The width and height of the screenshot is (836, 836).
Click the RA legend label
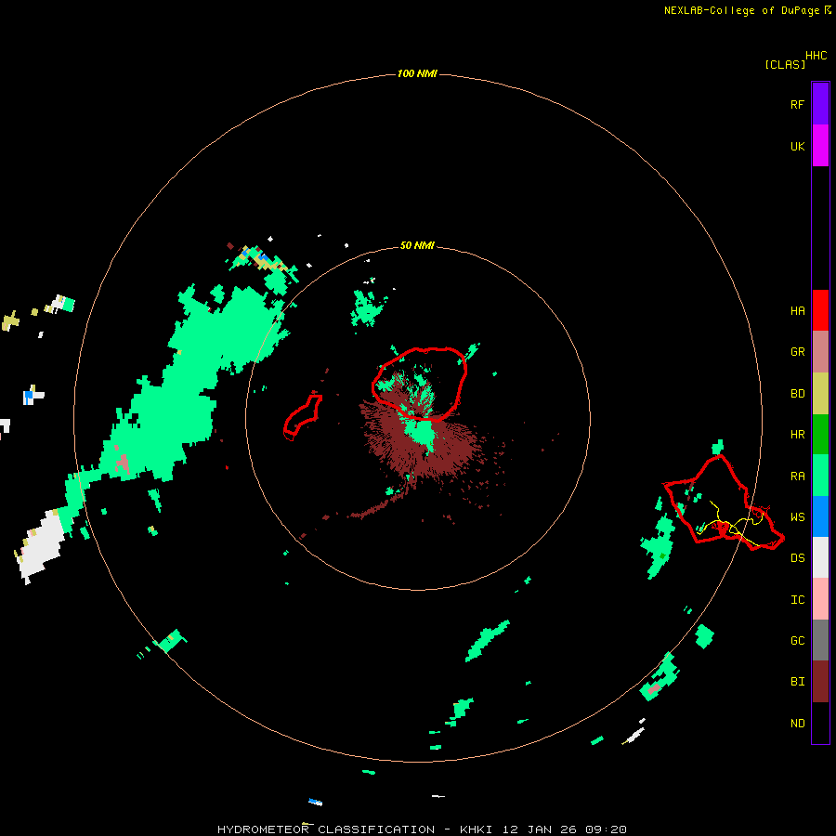click(x=797, y=477)
